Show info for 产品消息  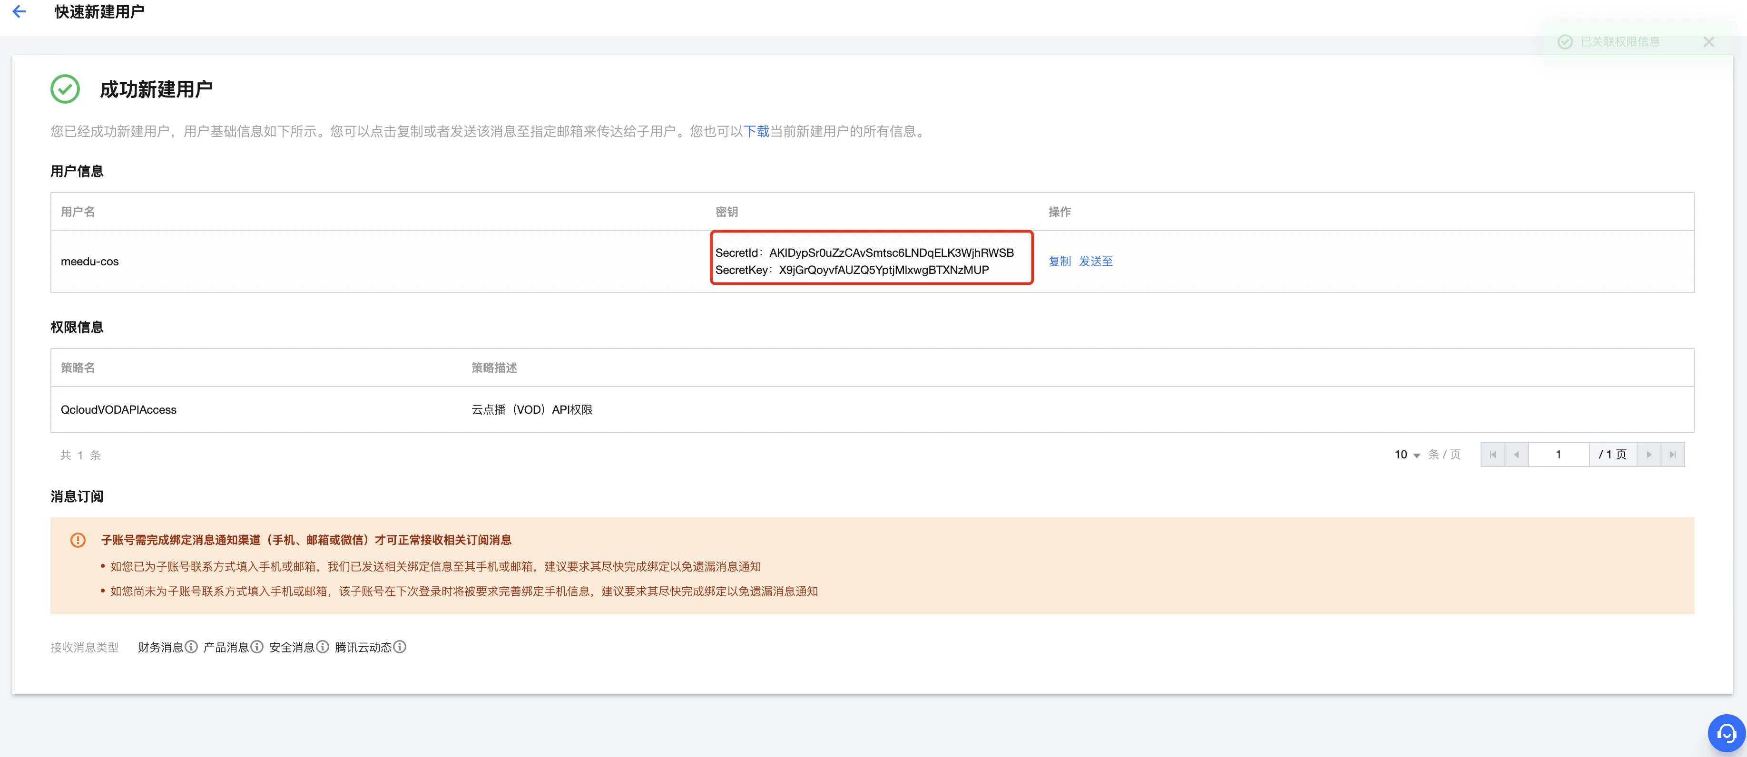(257, 647)
